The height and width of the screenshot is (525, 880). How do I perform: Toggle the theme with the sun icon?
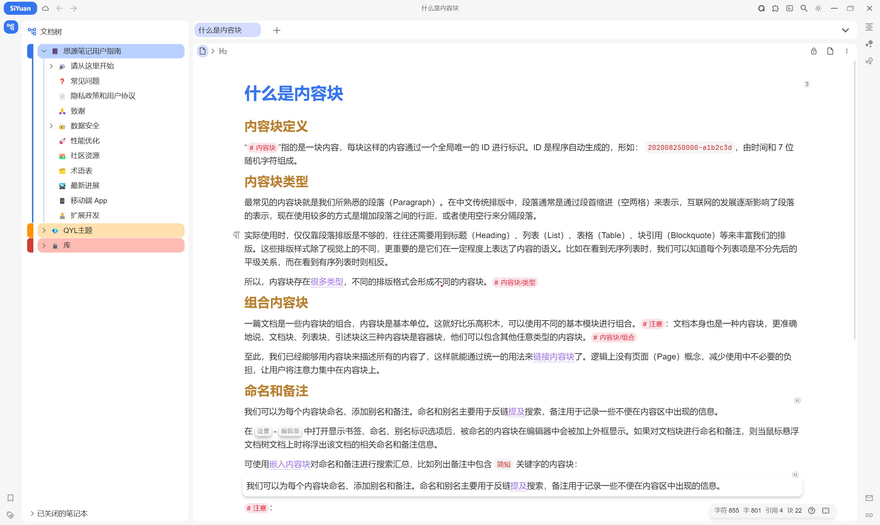pos(818,8)
